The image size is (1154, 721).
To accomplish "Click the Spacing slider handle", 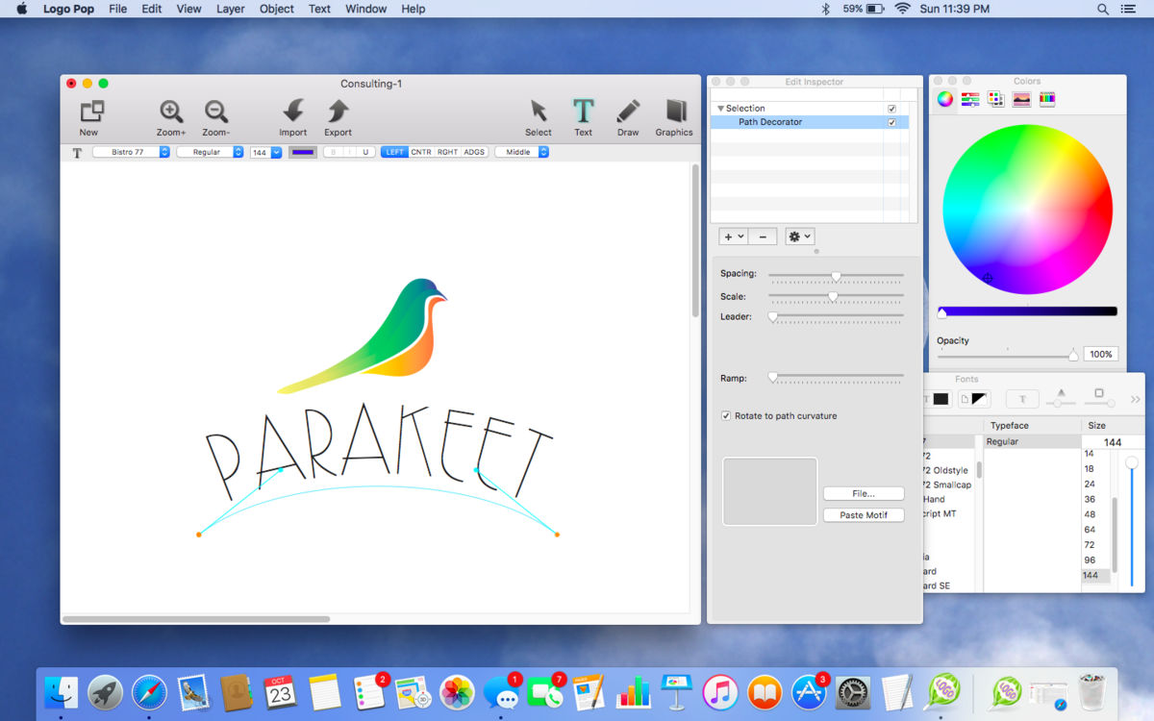I will pos(836,276).
